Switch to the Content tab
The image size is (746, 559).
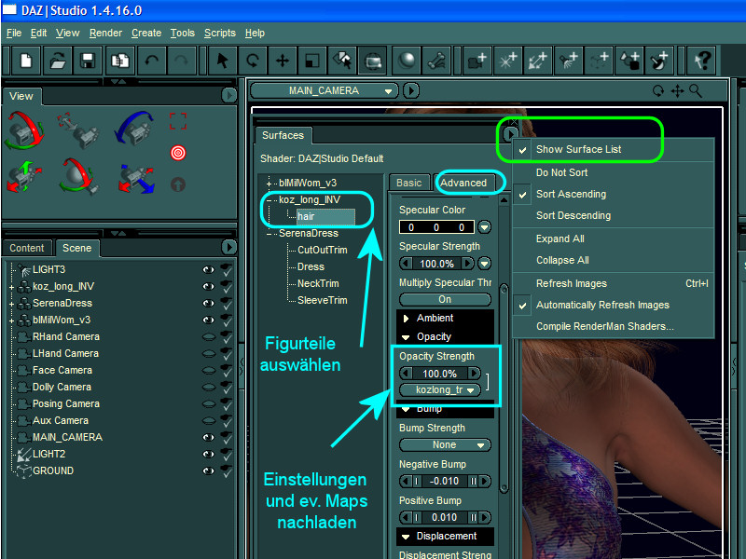click(27, 248)
